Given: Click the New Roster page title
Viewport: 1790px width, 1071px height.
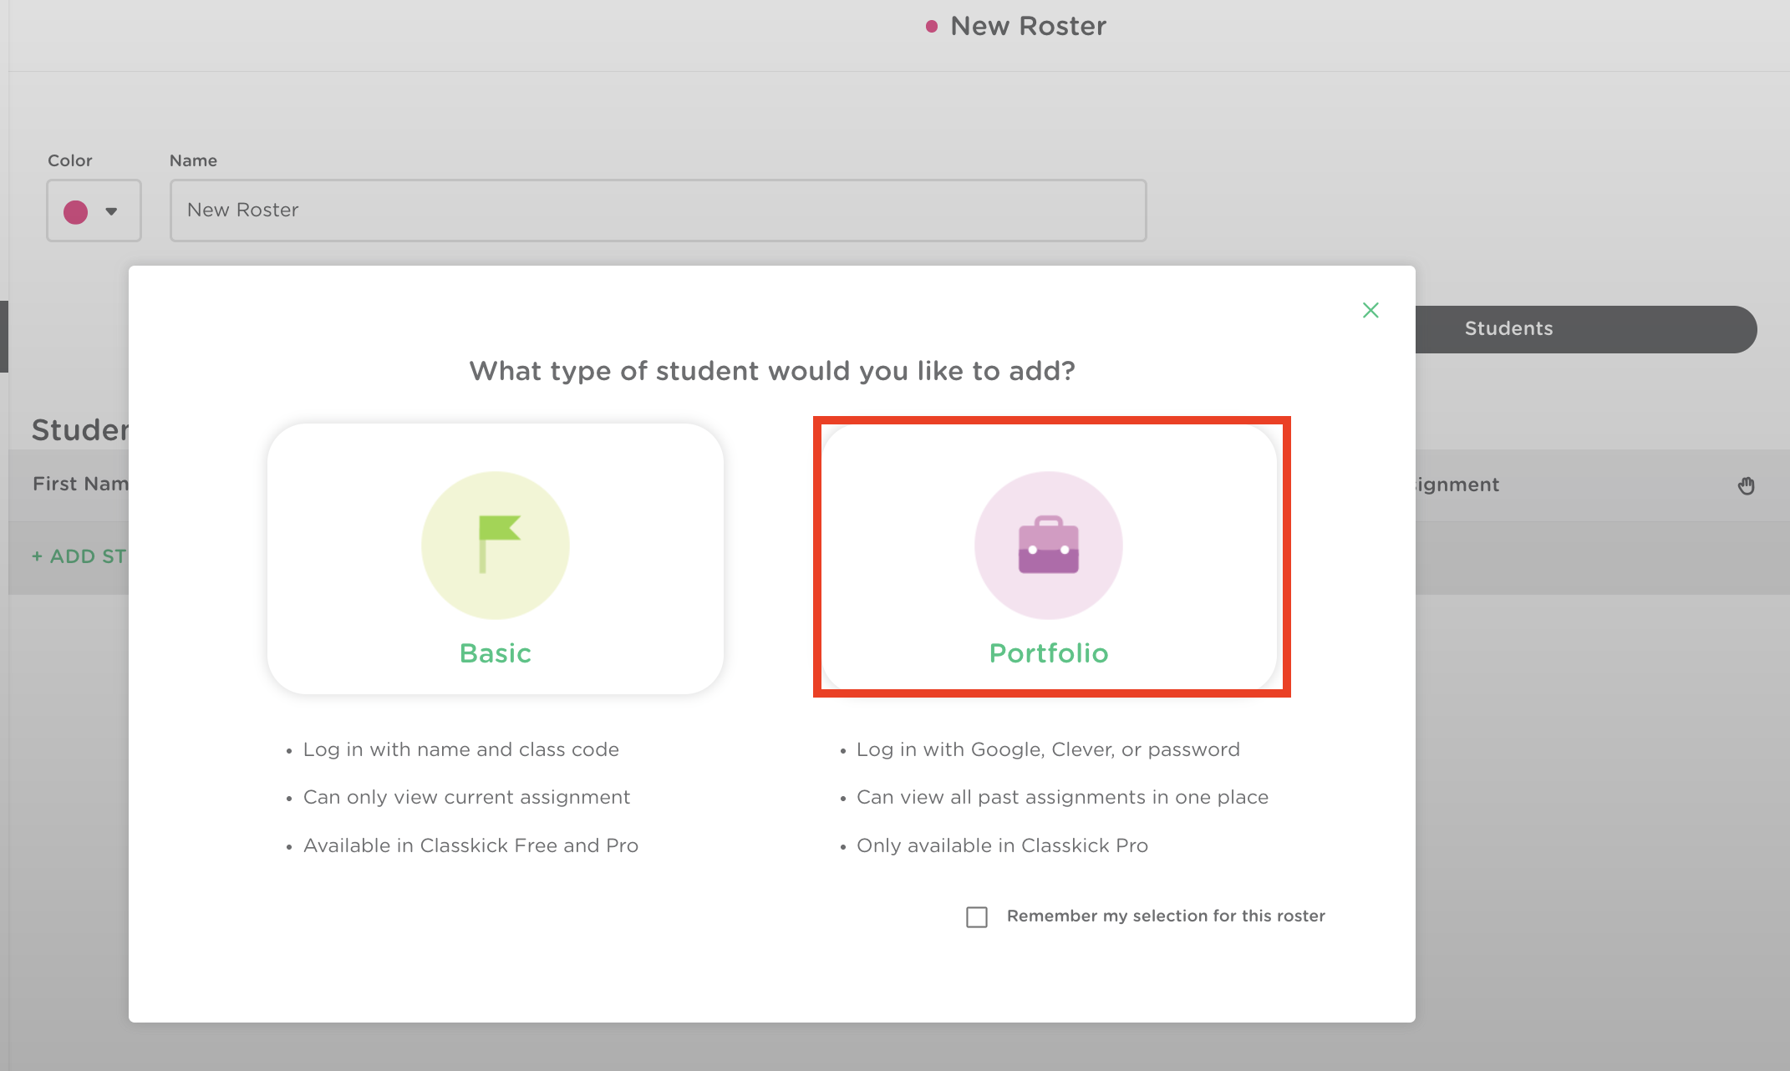Looking at the screenshot, I should point(1027,26).
